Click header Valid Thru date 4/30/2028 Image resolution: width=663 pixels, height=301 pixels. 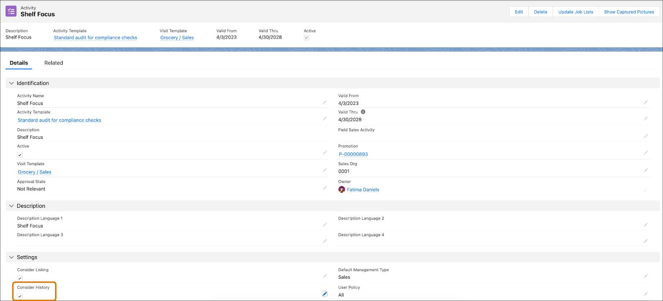coord(270,37)
